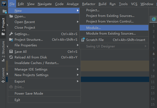Click the Reload All from Disk icon
Screen dimensions: 157x108
tap(11, 57)
